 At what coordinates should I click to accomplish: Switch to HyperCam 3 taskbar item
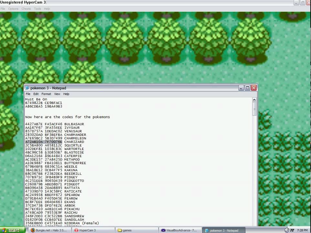(x=94, y=230)
